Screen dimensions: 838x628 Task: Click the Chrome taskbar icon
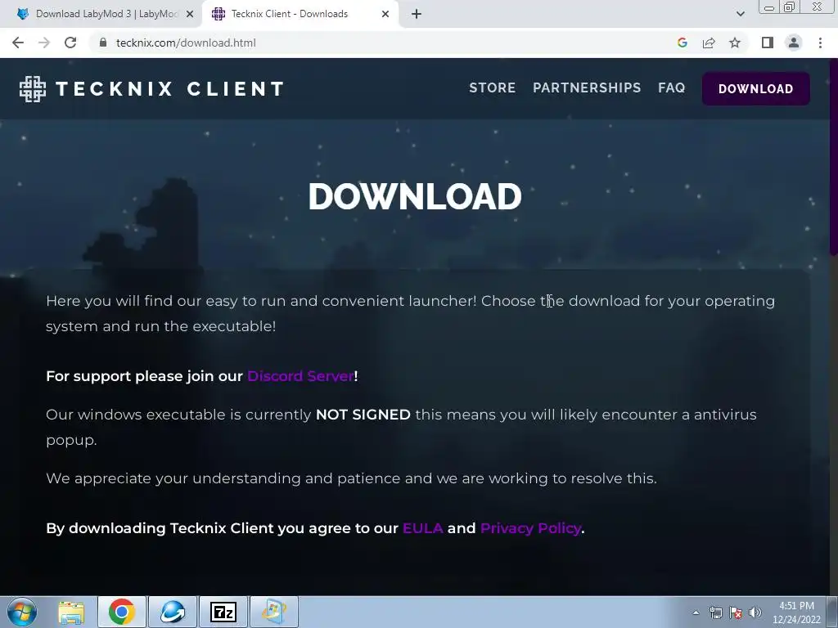122,612
